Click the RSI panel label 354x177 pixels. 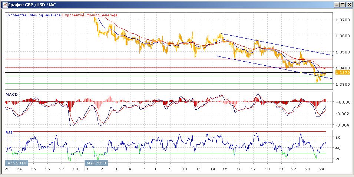pyautogui.click(x=9, y=132)
